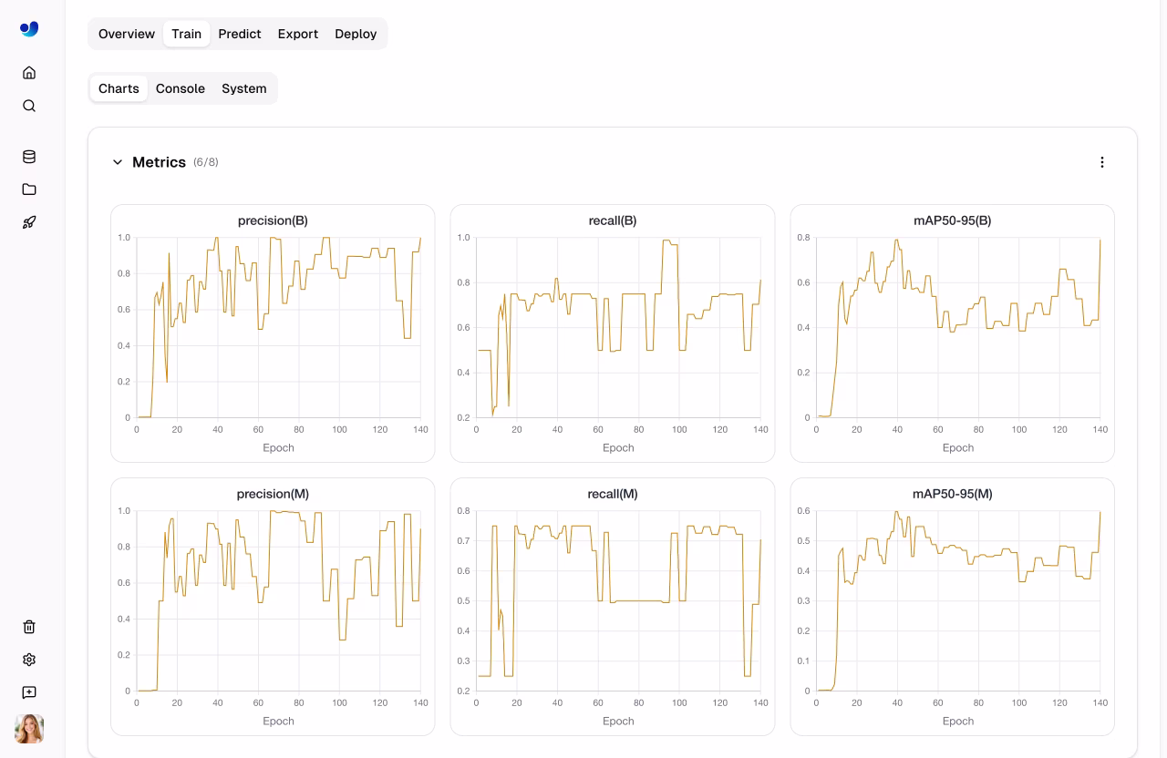Open Settings gear icon in sidebar
The image size is (1167, 758).
coord(29,660)
